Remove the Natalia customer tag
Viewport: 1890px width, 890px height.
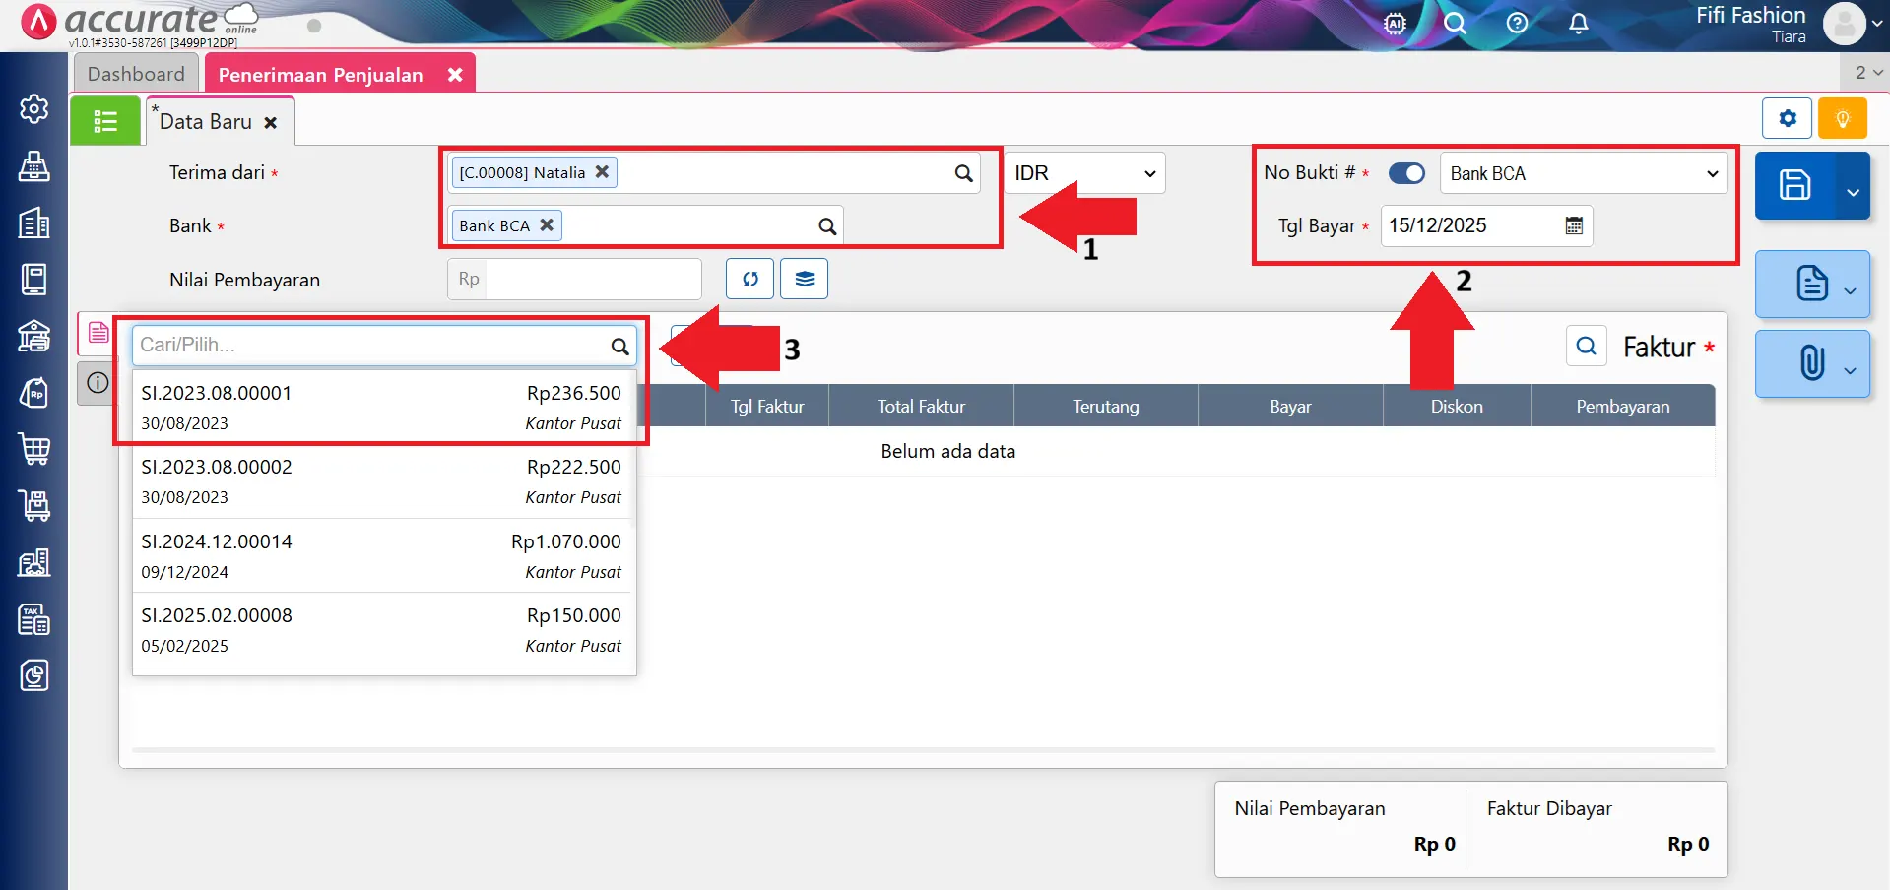click(x=602, y=171)
